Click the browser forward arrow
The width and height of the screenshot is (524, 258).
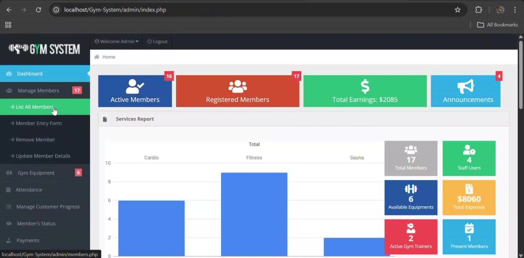tap(24, 9)
